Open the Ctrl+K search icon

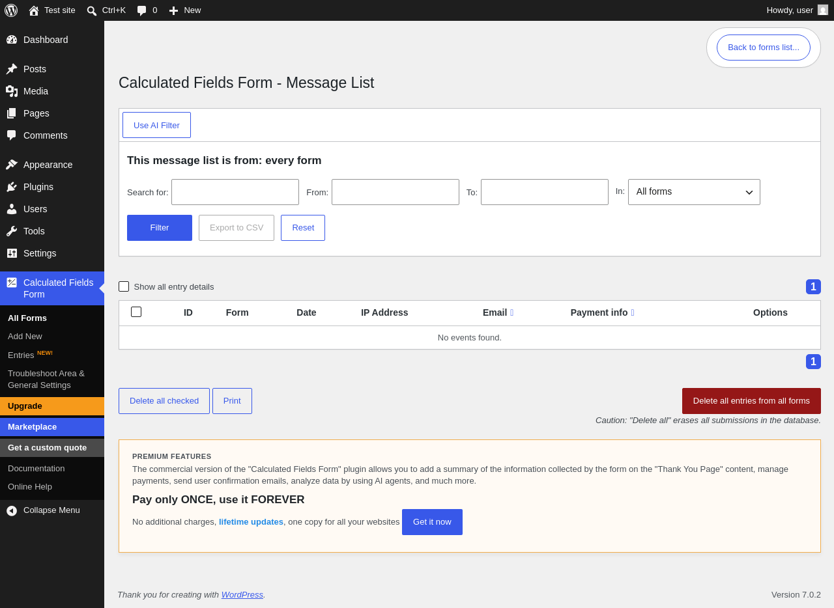click(92, 10)
